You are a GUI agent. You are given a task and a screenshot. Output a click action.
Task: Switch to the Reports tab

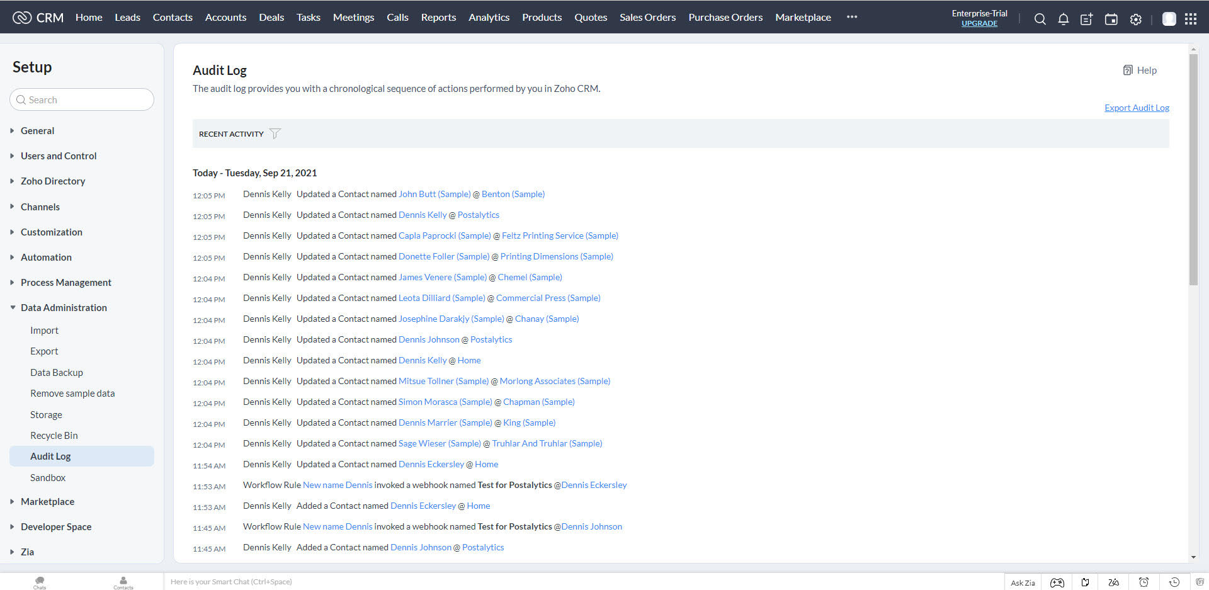coord(438,17)
